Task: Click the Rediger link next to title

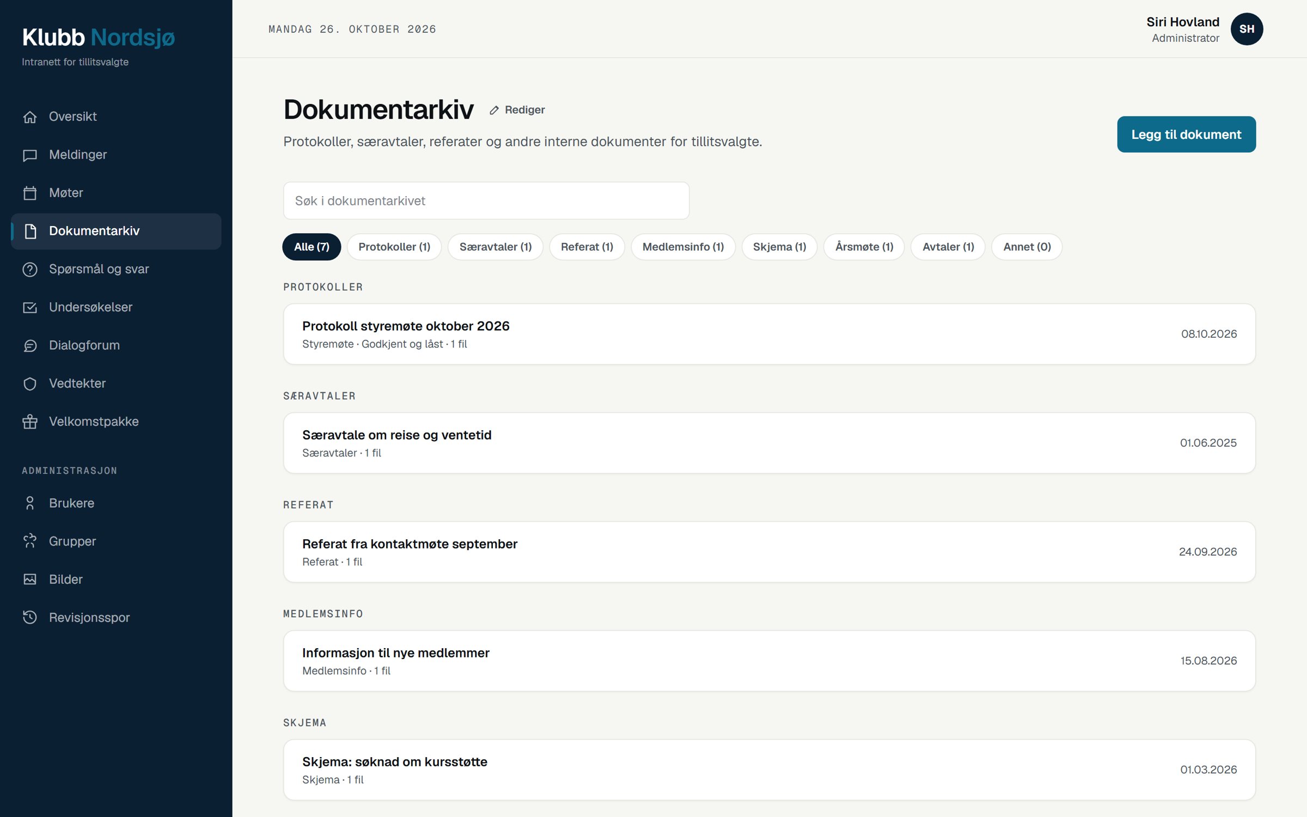Action: 517,110
